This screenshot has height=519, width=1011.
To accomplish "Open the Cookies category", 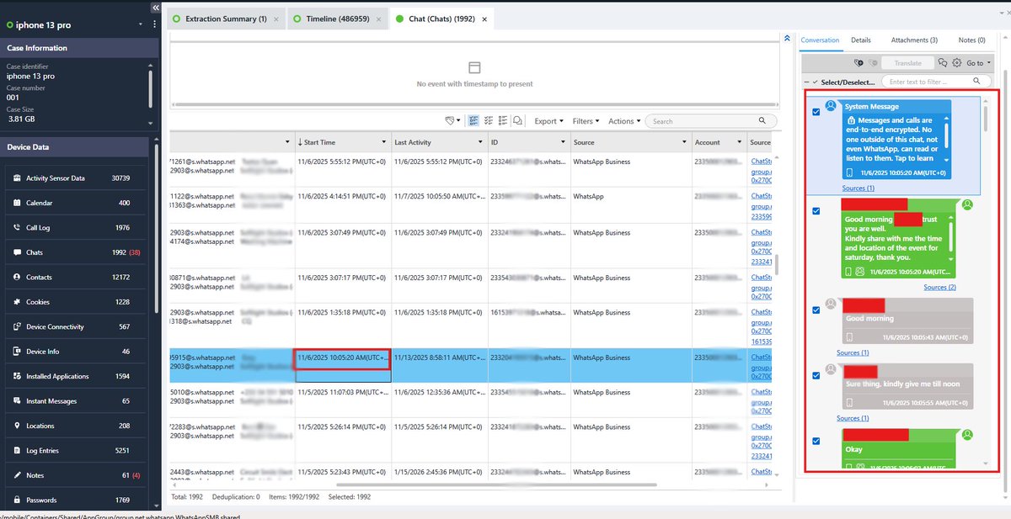I will [x=74, y=302].
